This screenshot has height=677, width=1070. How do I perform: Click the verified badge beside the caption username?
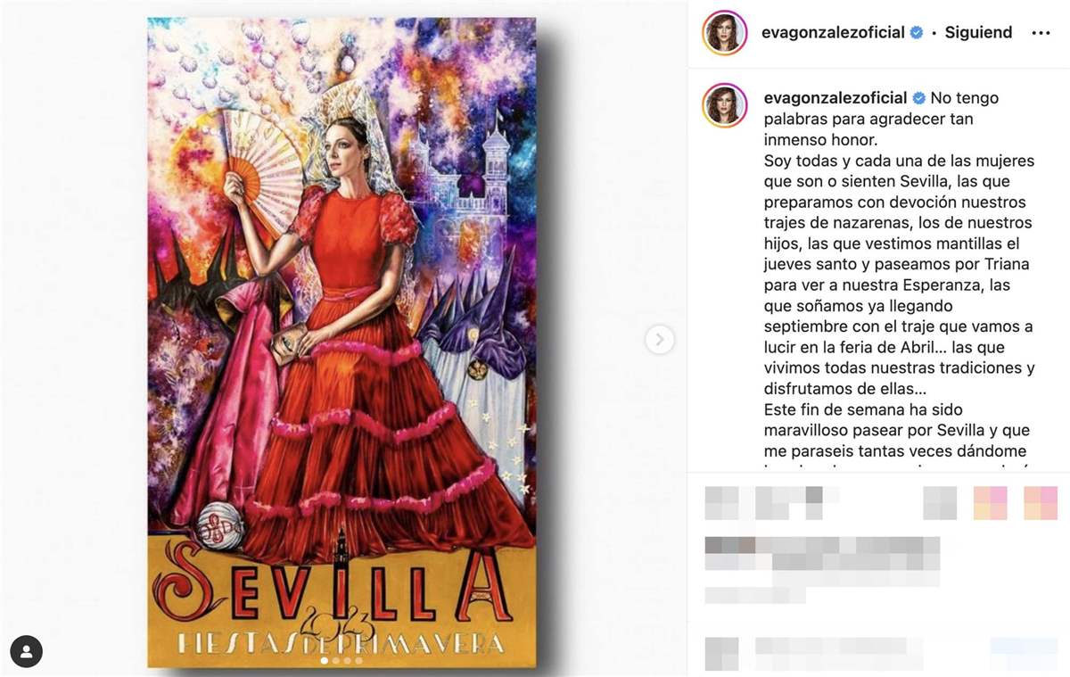[x=918, y=98]
